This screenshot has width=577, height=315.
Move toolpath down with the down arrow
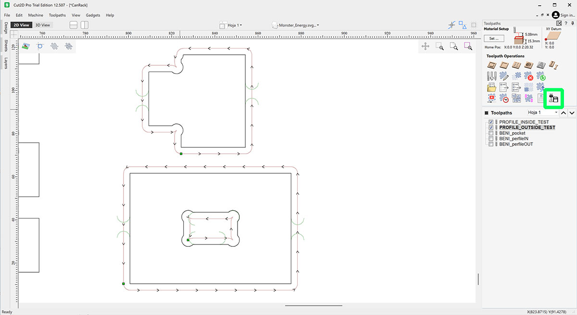point(572,113)
